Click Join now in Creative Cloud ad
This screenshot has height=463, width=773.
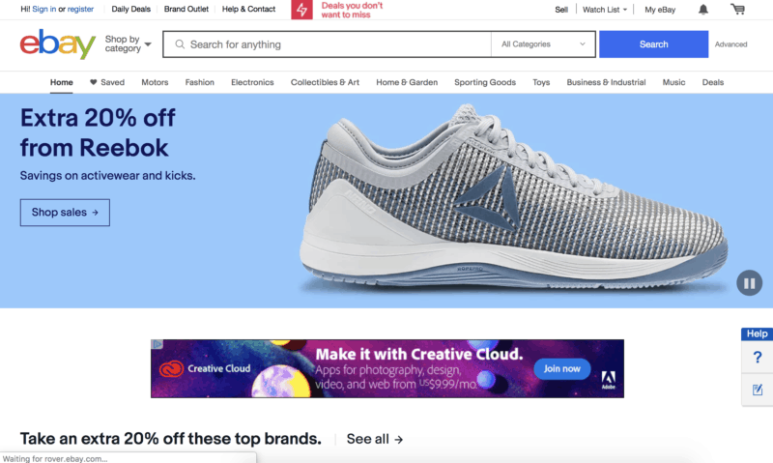pyautogui.click(x=562, y=369)
